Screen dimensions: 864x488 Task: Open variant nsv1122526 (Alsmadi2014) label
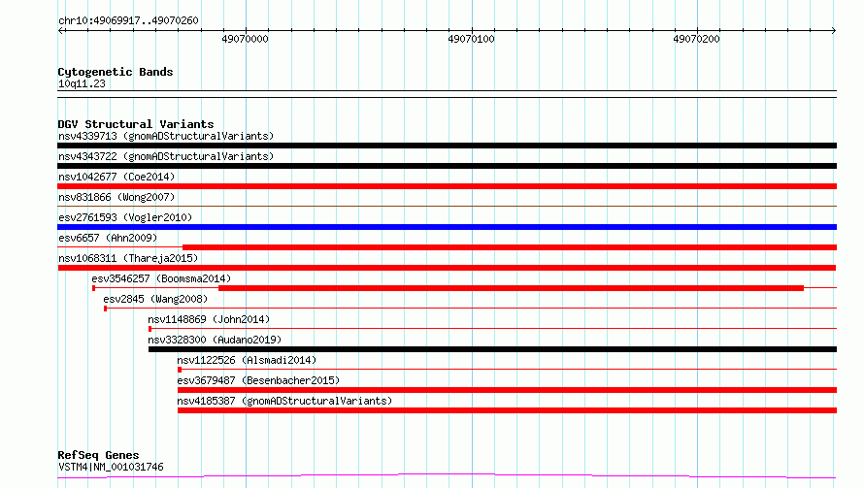(x=247, y=360)
